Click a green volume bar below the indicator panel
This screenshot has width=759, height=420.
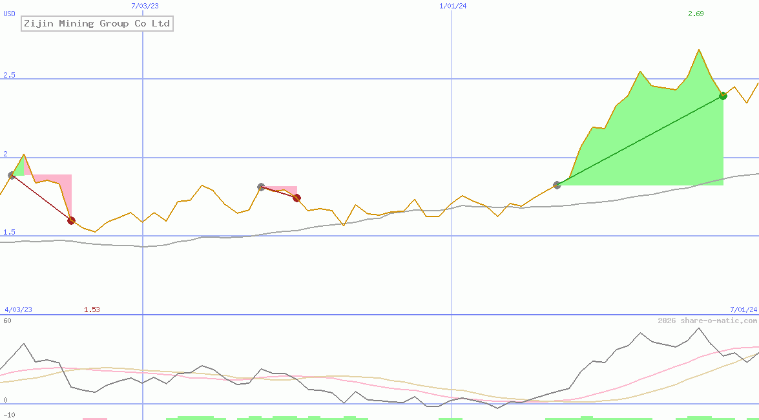tap(194, 417)
